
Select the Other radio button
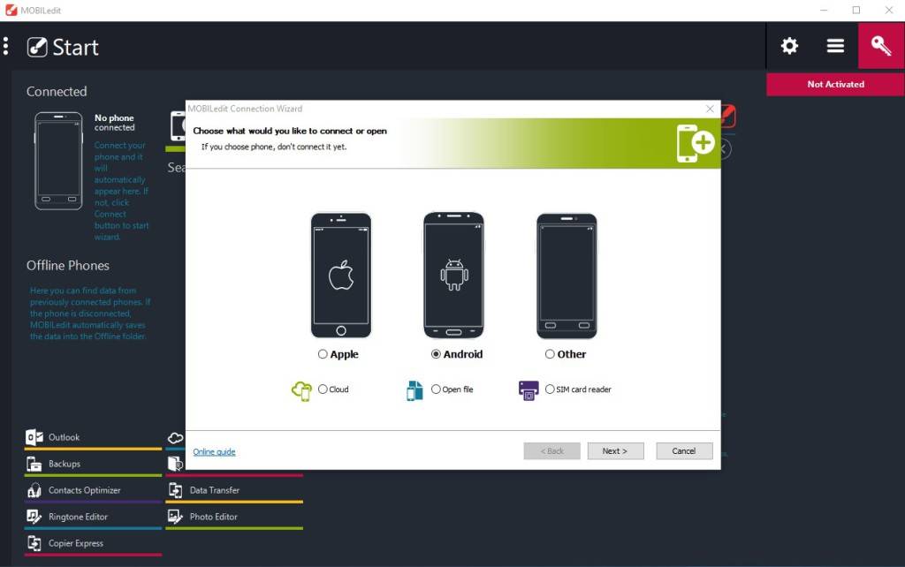[550, 354]
